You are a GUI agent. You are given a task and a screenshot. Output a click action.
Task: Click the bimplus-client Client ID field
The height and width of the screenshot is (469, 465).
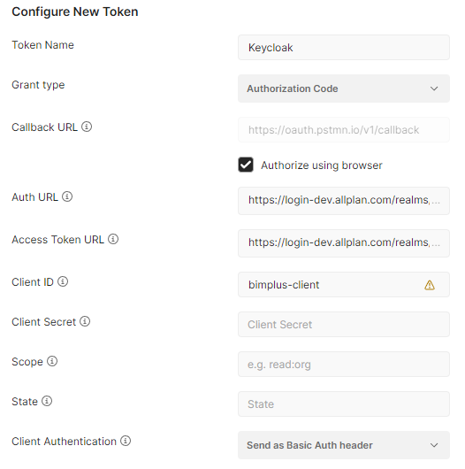[x=344, y=284]
